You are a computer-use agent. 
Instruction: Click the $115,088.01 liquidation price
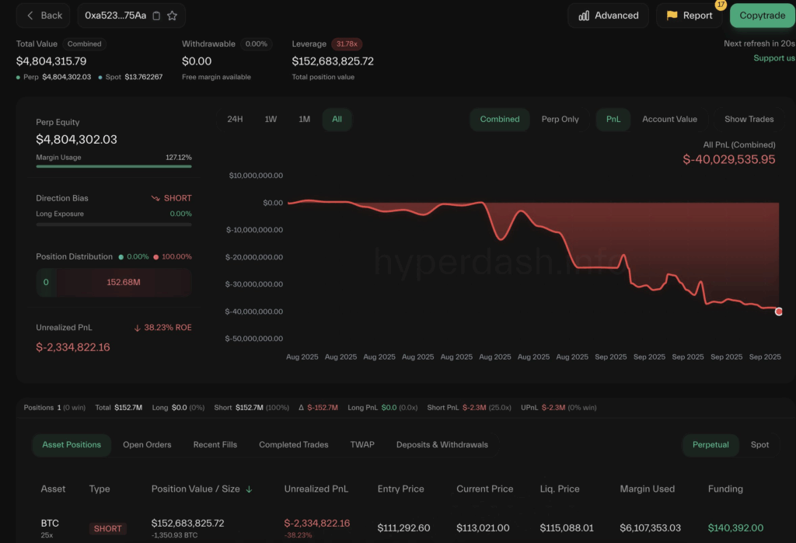click(567, 528)
